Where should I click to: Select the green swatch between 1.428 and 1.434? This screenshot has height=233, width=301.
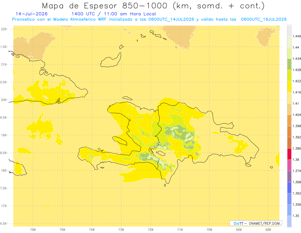[x=289, y=64]
